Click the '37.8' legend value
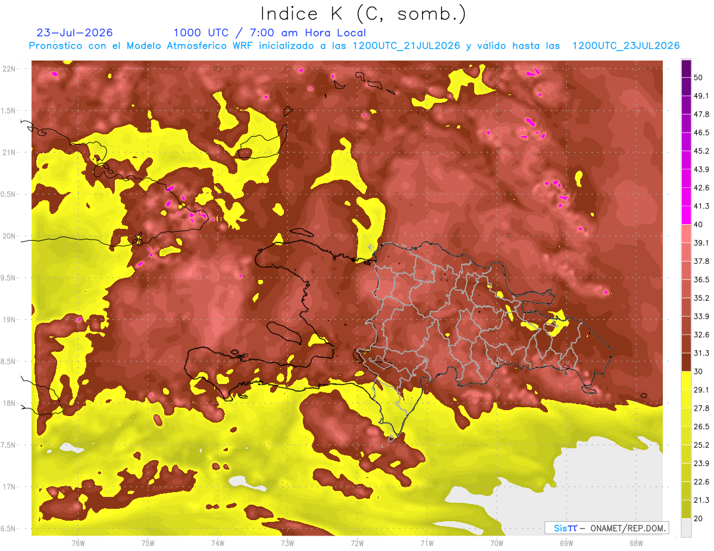The width and height of the screenshot is (714, 551). (x=701, y=261)
